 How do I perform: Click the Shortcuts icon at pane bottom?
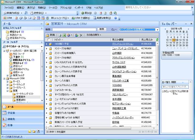[x=38, y=131]
